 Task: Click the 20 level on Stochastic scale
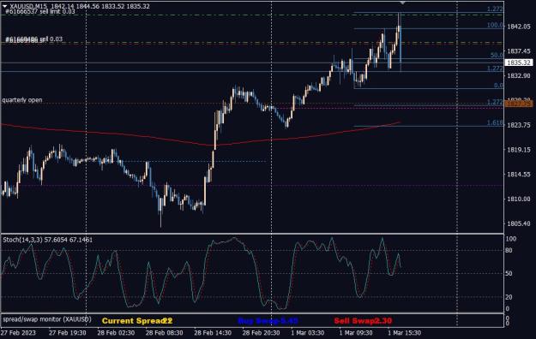click(x=509, y=297)
